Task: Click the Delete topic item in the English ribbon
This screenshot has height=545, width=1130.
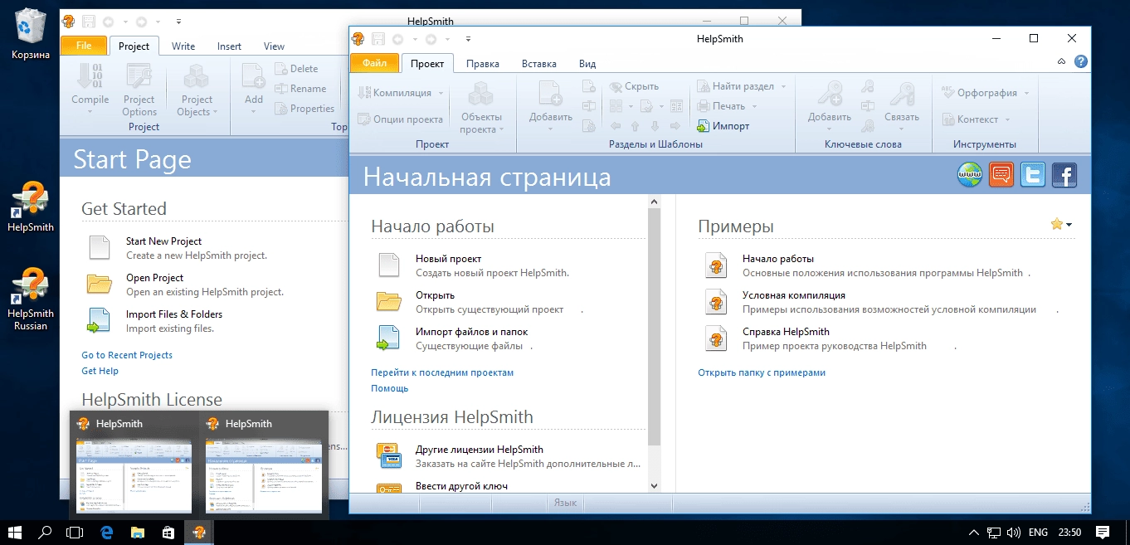Action: [x=297, y=69]
